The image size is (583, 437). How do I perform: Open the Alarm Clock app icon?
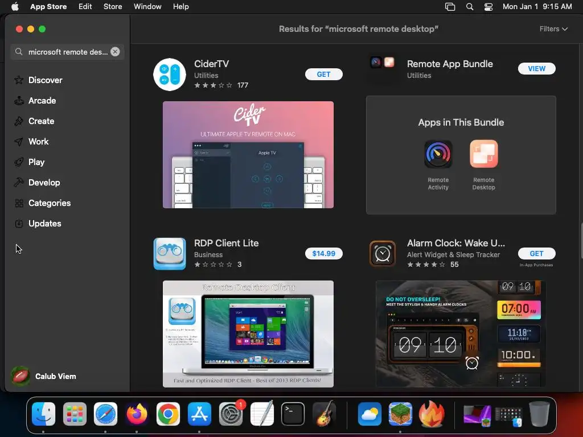pyautogui.click(x=382, y=254)
